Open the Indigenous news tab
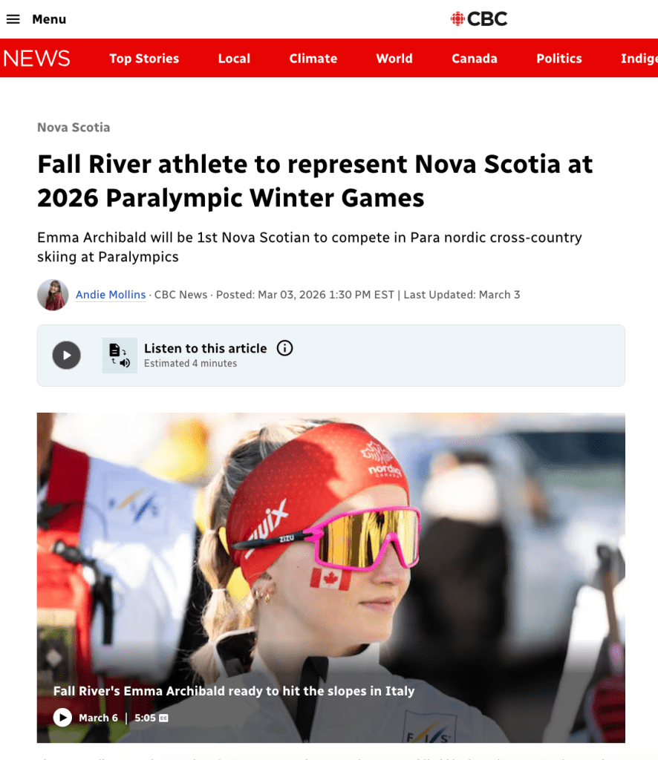Image resolution: width=658 pixels, height=760 pixels. coord(639,58)
